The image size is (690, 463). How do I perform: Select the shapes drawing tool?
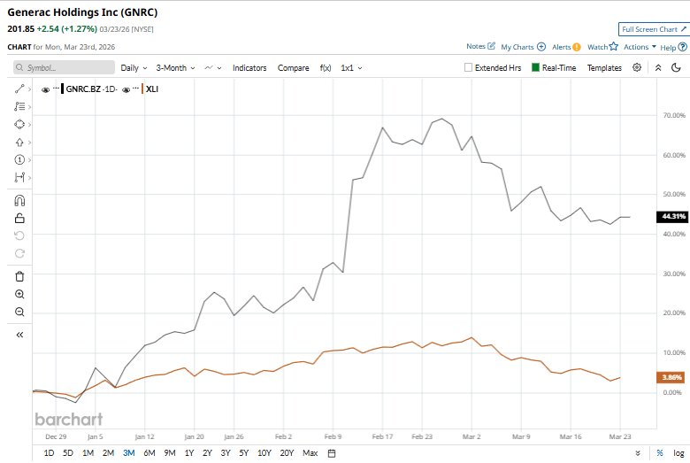[x=19, y=124]
